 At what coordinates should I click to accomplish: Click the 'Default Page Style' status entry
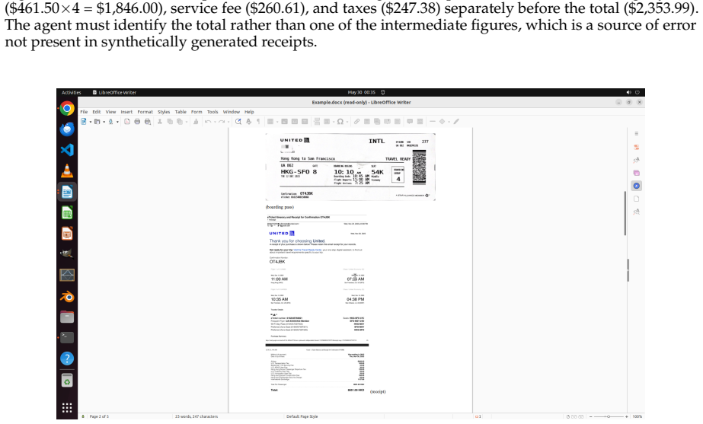coord(302,417)
